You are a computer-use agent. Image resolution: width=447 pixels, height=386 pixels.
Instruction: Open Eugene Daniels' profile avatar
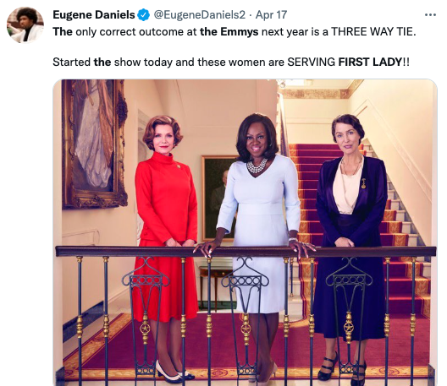[25, 25]
